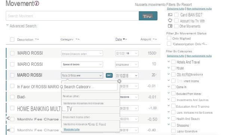Viewport: 228px width, 135px height.
Task: Open category dropdown of MARIO ROSSI row 20
Action: tap(82, 76)
